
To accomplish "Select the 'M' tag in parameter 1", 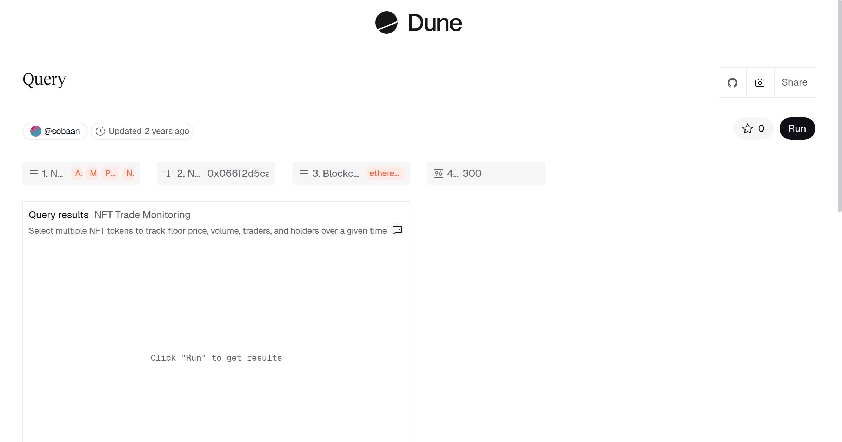I will (x=93, y=173).
